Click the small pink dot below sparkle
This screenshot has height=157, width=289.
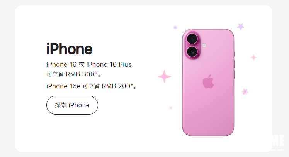pos(171,108)
